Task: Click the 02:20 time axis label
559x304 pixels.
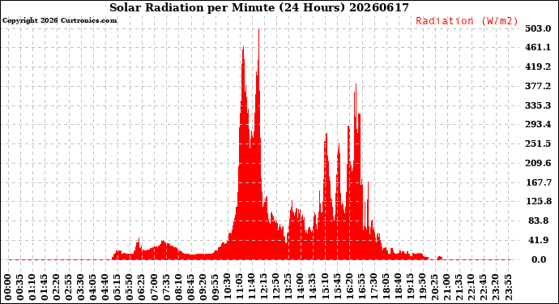Action: (x=57, y=288)
